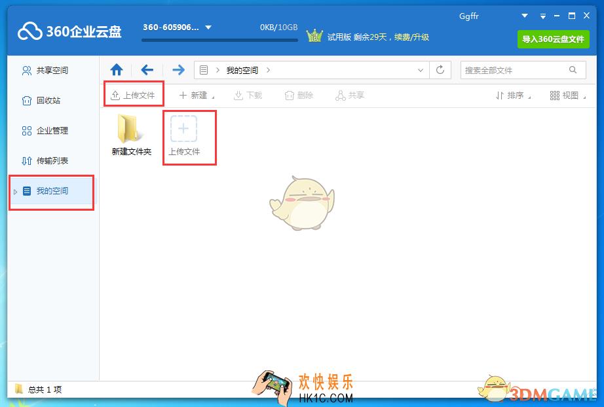Navigate forward with the right arrow
Viewport: 604px width, 407px height.
pos(178,70)
